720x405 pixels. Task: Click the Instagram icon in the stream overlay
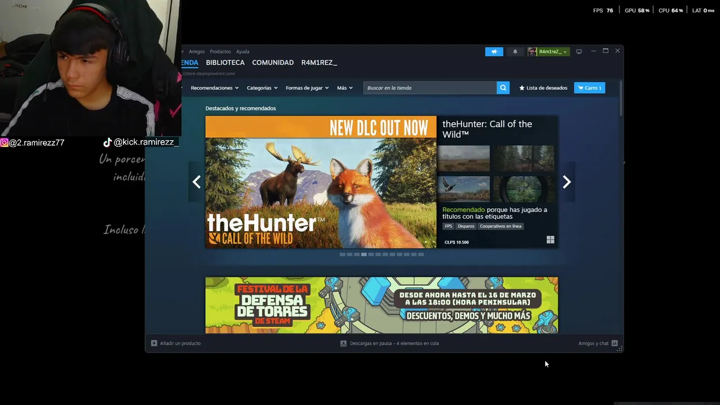[x=4, y=143]
